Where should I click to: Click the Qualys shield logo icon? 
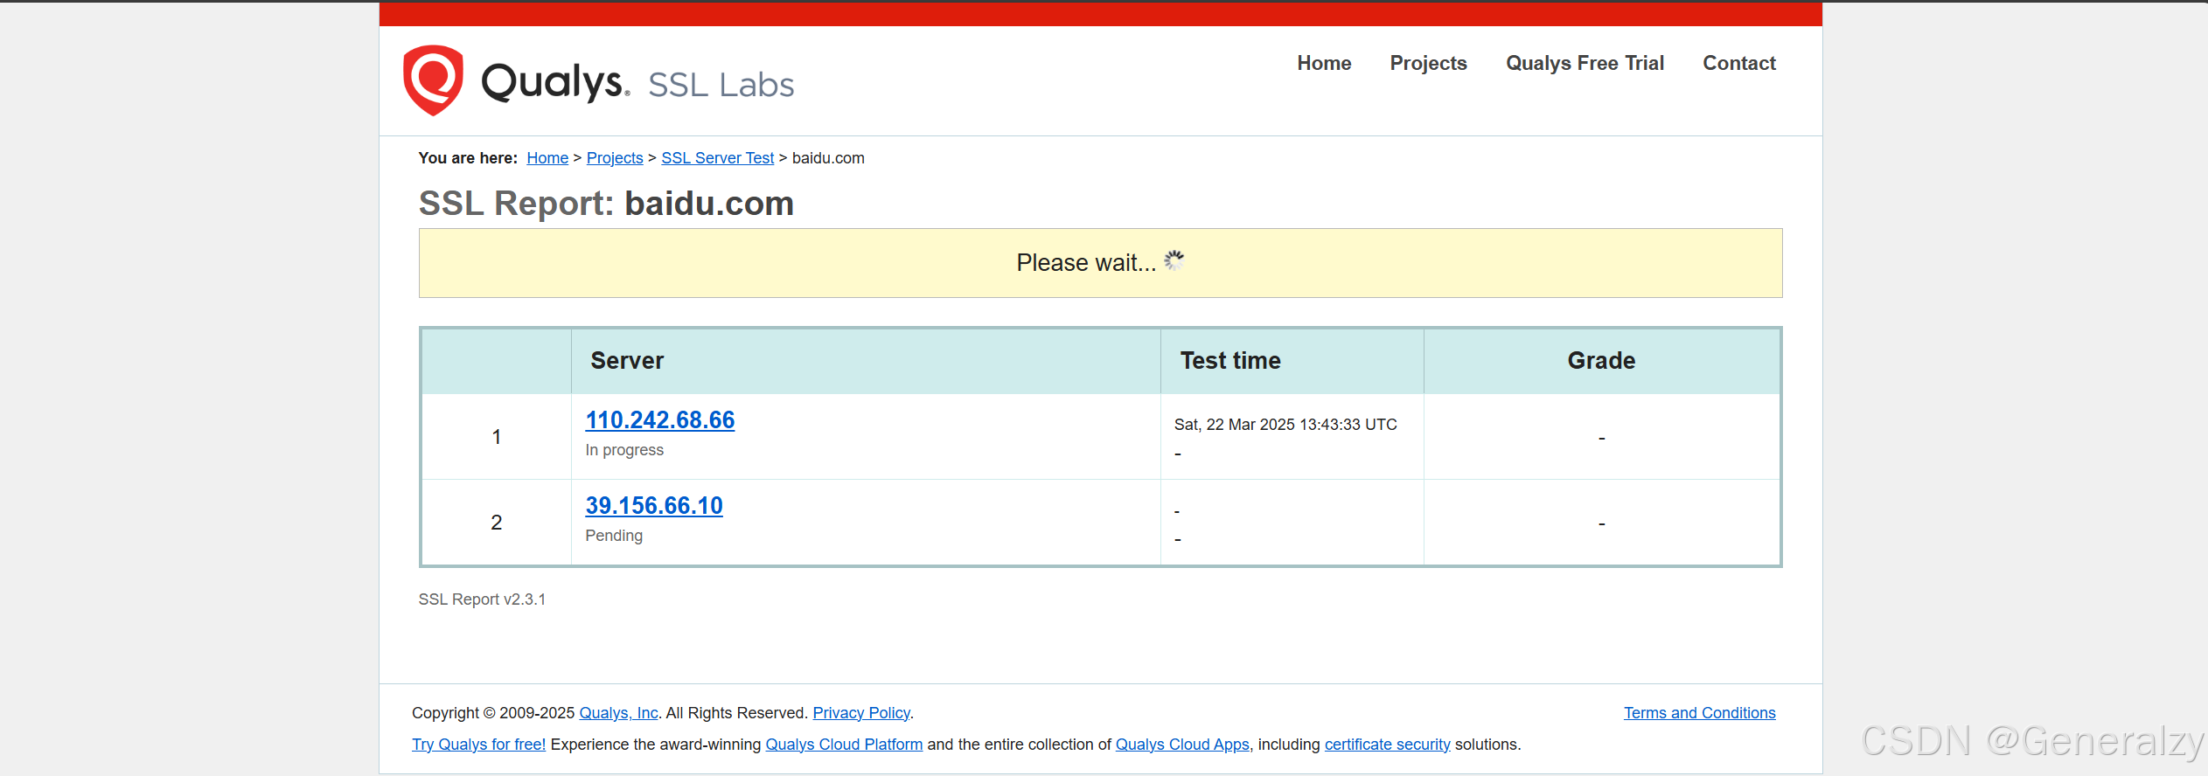click(x=433, y=80)
